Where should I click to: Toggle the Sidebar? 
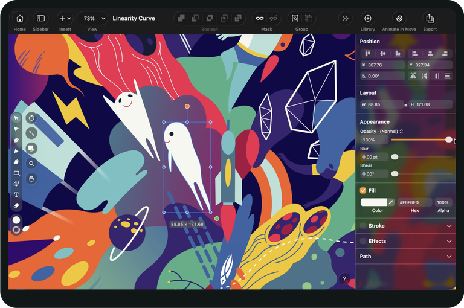(x=40, y=19)
